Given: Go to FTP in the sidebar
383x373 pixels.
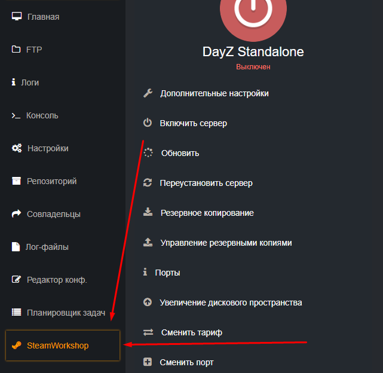Looking at the screenshot, I should (34, 50).
